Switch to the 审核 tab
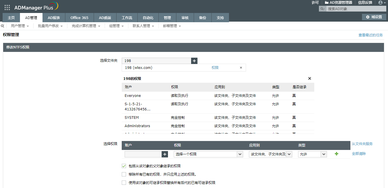Screen dimensions: 388x188 click(x=185, y=18)
